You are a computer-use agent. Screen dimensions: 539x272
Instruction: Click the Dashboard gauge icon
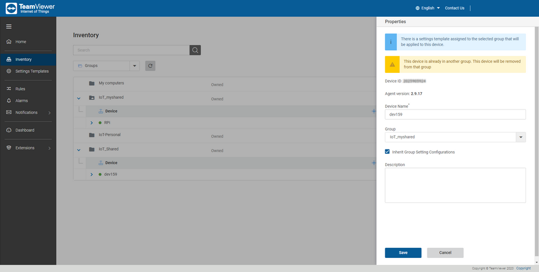(x=9, y=130)
